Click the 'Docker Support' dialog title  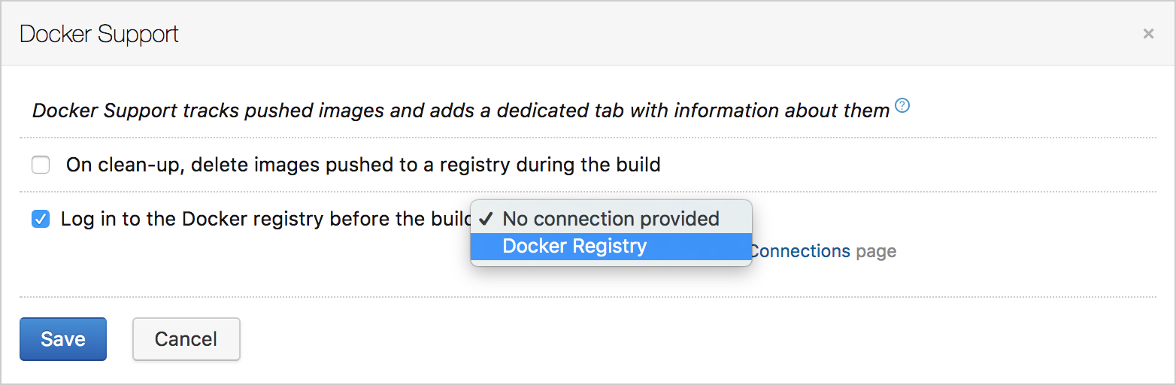(x=99, y=35)
